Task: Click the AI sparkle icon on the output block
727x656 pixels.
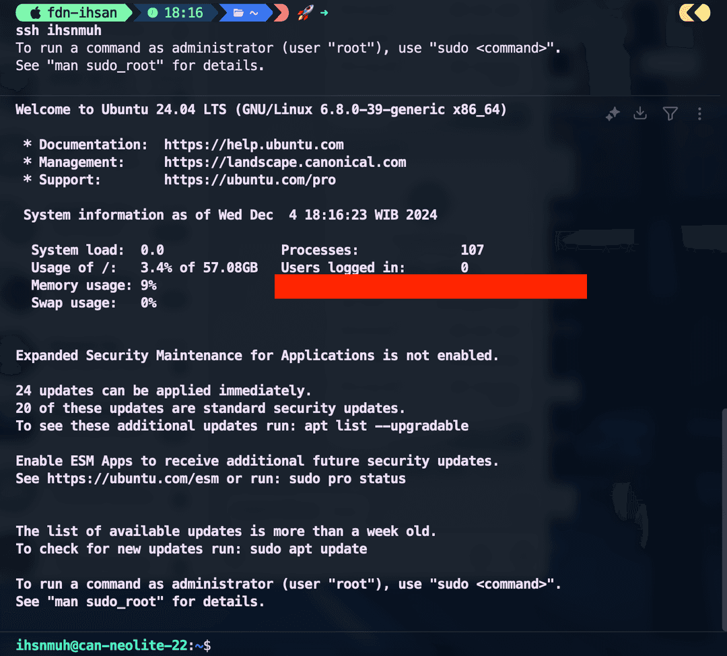Action: pos(613,114)
